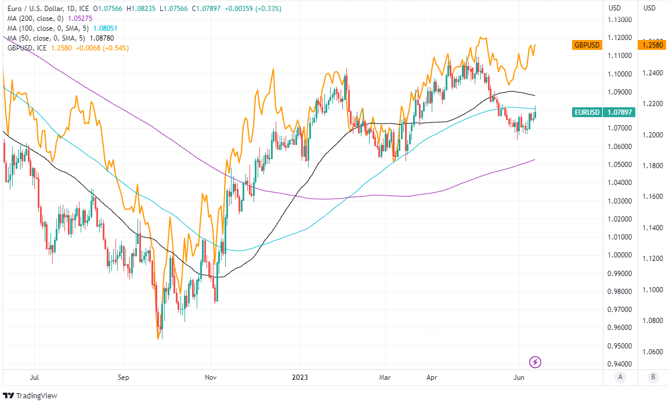Image resolution: width=669 pixels, height=403 pixels.
Task: Click the 1.07897 EURUSD price tag
Action: 618,112
